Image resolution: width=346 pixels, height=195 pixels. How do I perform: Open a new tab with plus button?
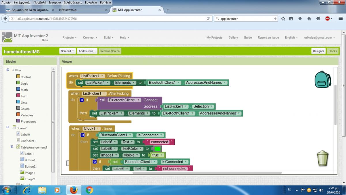pos(168,10)
